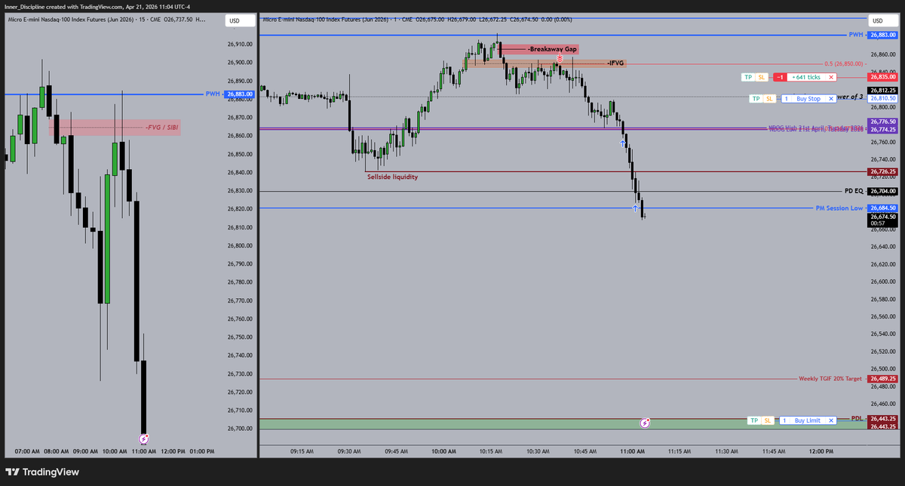
Task: Close the open position with its X
Action: 830,77
